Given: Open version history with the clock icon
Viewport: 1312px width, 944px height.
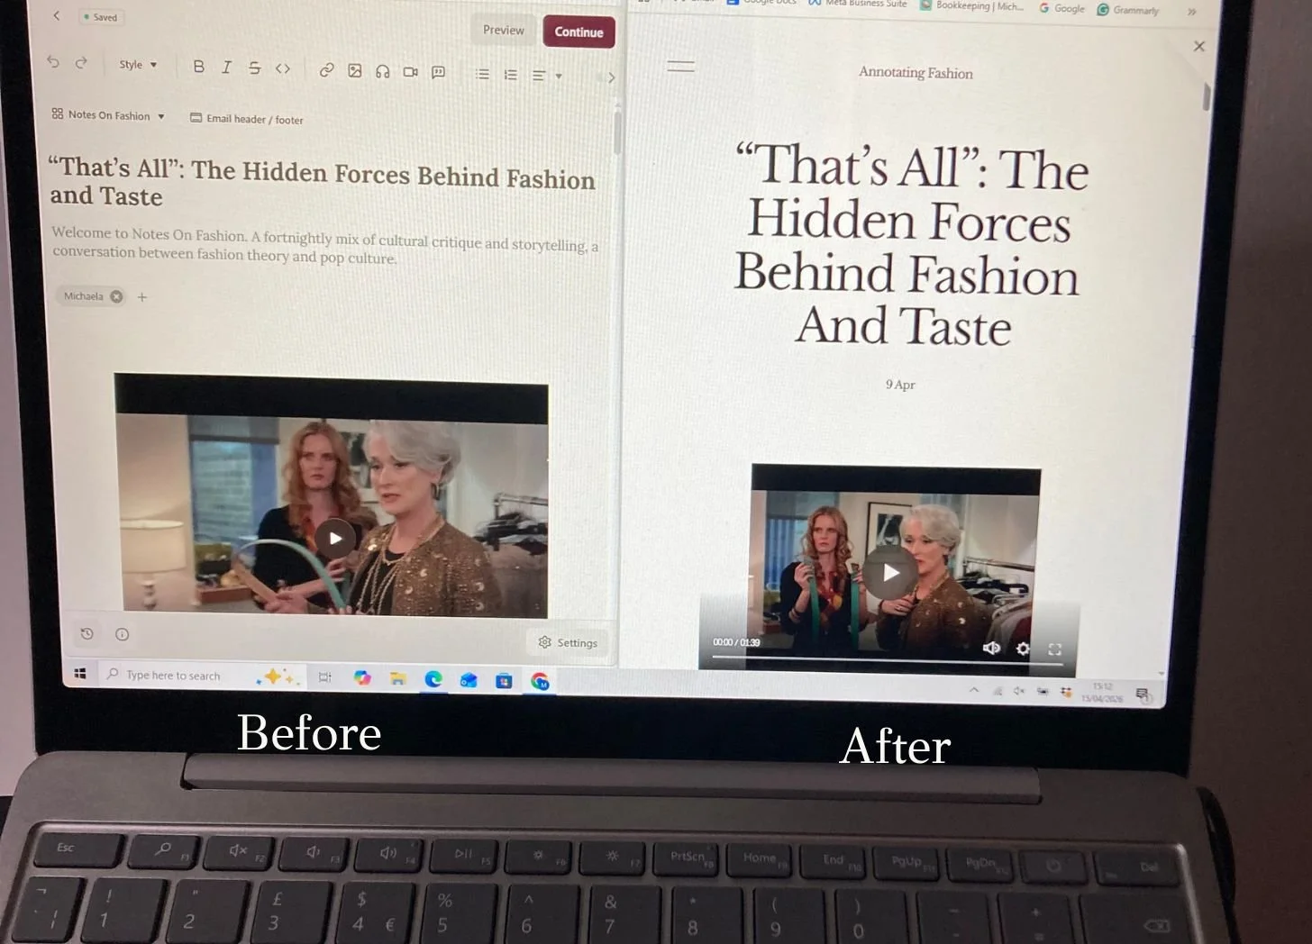Looking at the screenshot, I should coord(87,634).
